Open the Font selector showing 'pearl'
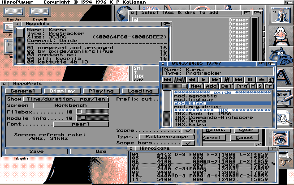 81,124
